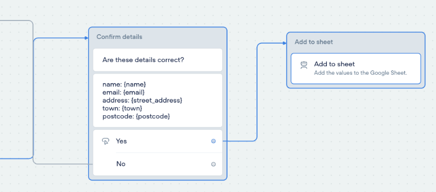Screen dimensions: 436x192
Task: Click the "town: {town}" line
Action: (x=122, y=108)
